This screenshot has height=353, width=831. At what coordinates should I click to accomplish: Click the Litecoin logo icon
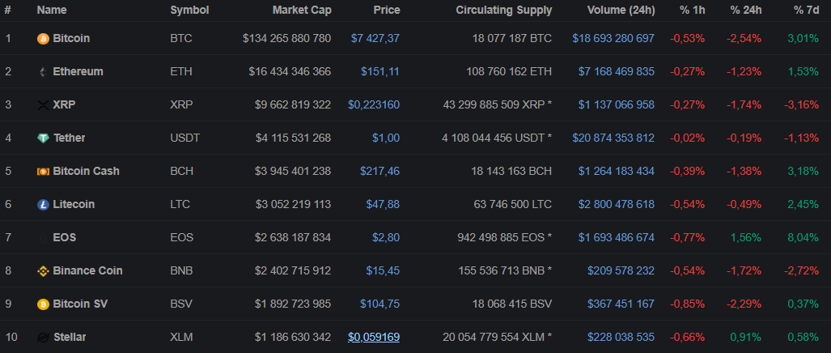[x=43, y=205]
